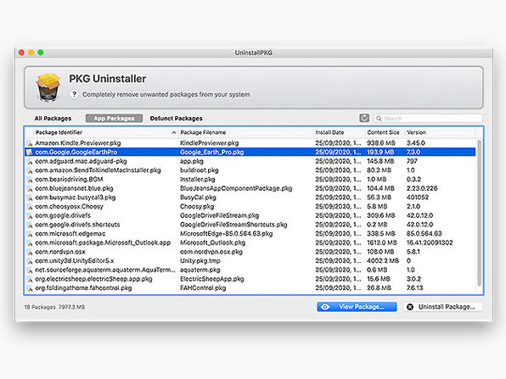Click the package list vertical scrollbar
Viewport: 506px width, 379px height.
(x=479, y=213)
